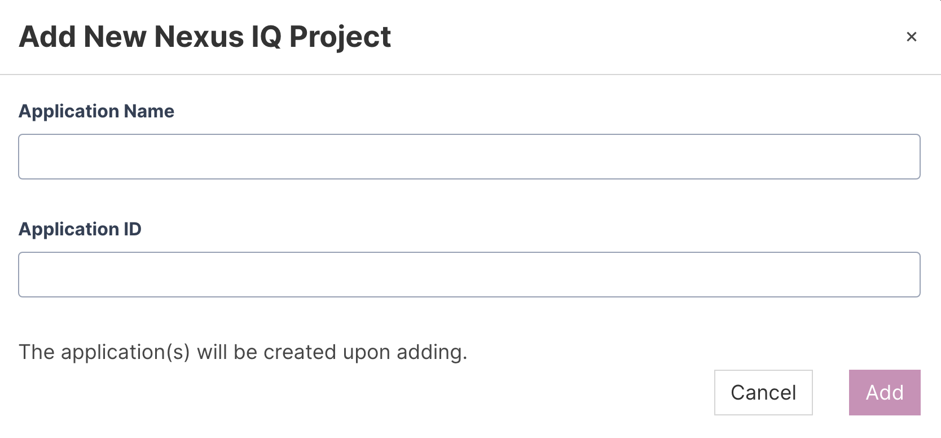Click the note about applications being created

[243, 352]
